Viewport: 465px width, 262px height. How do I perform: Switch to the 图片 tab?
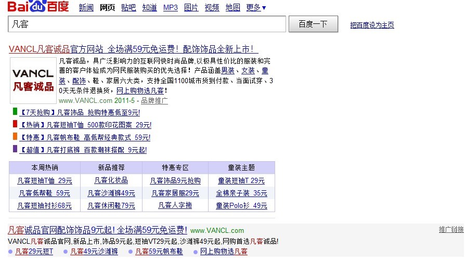tap(191, 7)
